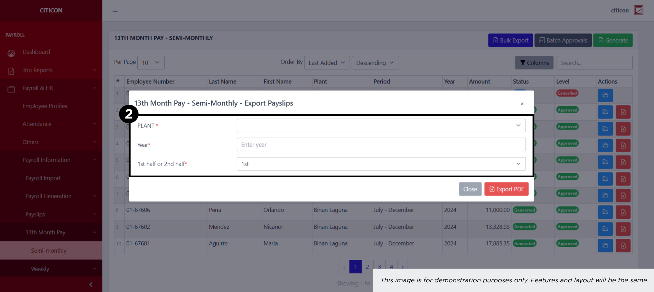Open the PLANT dropdown
654x292 pixels.
381,125
